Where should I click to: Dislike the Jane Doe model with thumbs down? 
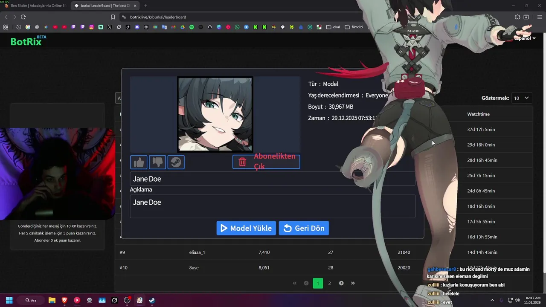pyautogui.click(x=157, y=162)
